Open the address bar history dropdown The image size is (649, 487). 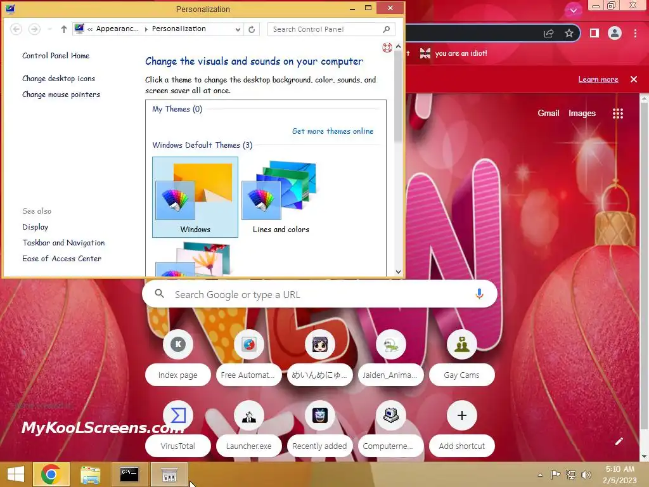(238, 29)
